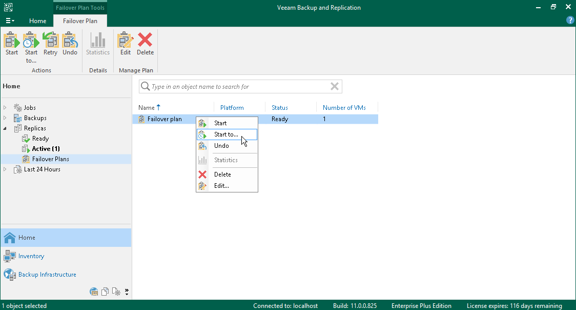Switch to the Home ribbon tab
Image resolution: width=576 pixels, height=310 pixels.
(37, 21)
